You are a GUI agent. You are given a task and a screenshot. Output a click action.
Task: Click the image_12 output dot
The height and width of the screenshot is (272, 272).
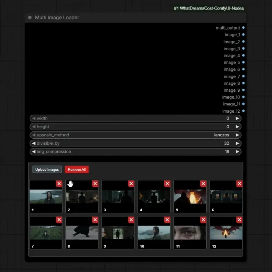[243, 111]
